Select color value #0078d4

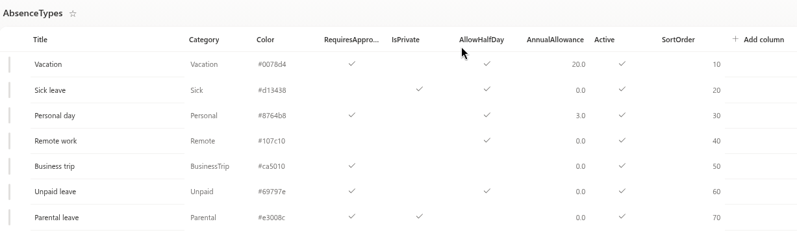272,64
